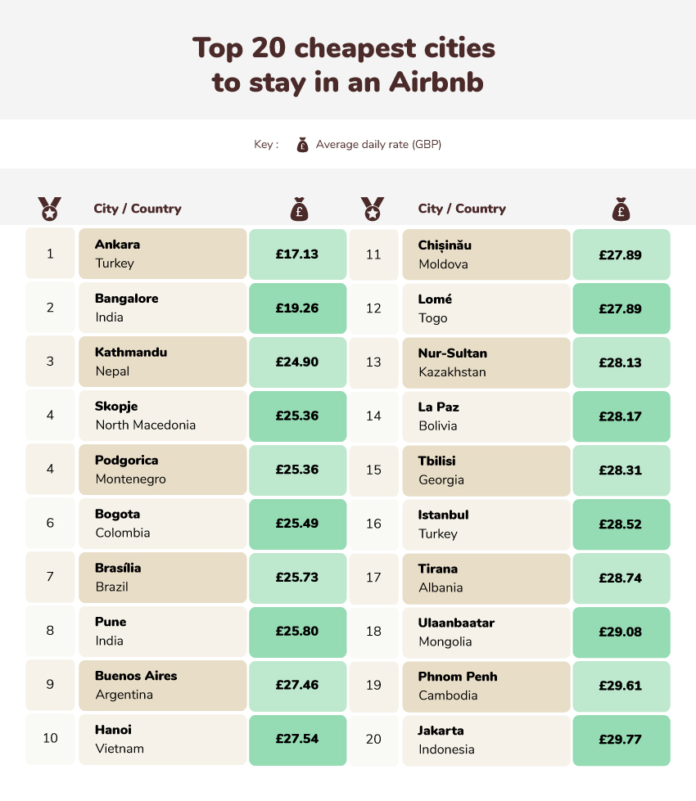Click the £27.54 price for Hanoi
The width and height of the screenshot is (696, 801).
pyautogui.click(x=297, y=739)
